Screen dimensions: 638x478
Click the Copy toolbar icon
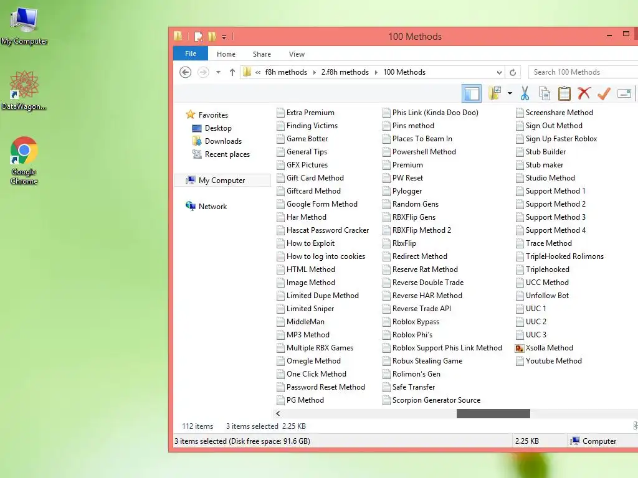(x=545, y=93)
